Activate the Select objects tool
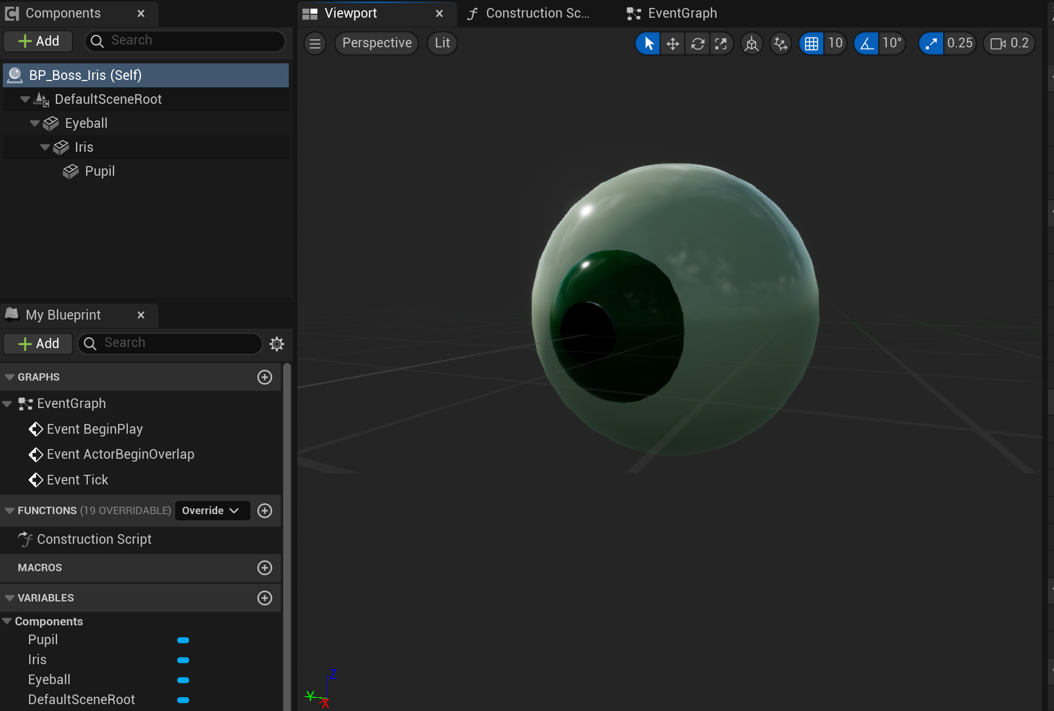This screenshot has height=711, width=1054. coord(648,43)
